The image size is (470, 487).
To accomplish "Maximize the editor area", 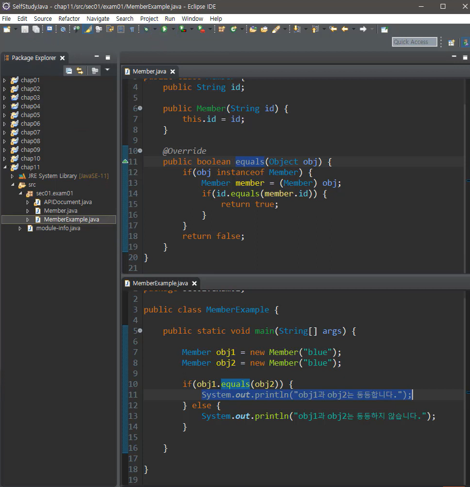I will coord(465,58).
